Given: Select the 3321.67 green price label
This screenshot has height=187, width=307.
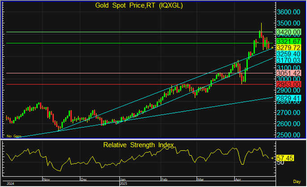Looking at the screenshot, I should [288, 41].
